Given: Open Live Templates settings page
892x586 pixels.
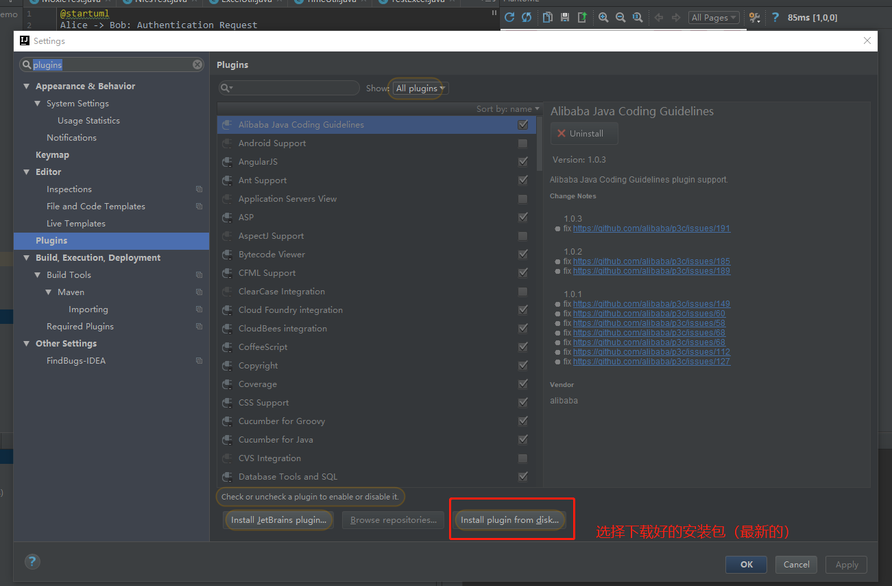Looking at the screenshot, I should tap(76, 224).
